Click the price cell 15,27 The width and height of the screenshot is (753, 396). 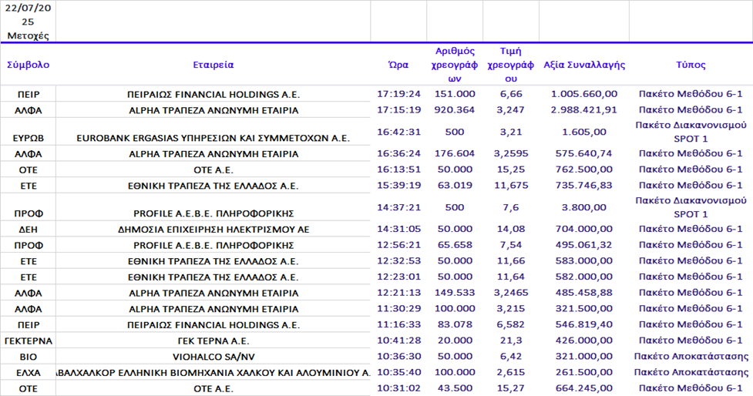511,388
